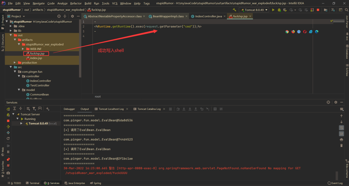The width and height of the screenshot is (349, 186).
Task: Click the Settings gear on the Project panel
Action: click(x=72, y=16)
